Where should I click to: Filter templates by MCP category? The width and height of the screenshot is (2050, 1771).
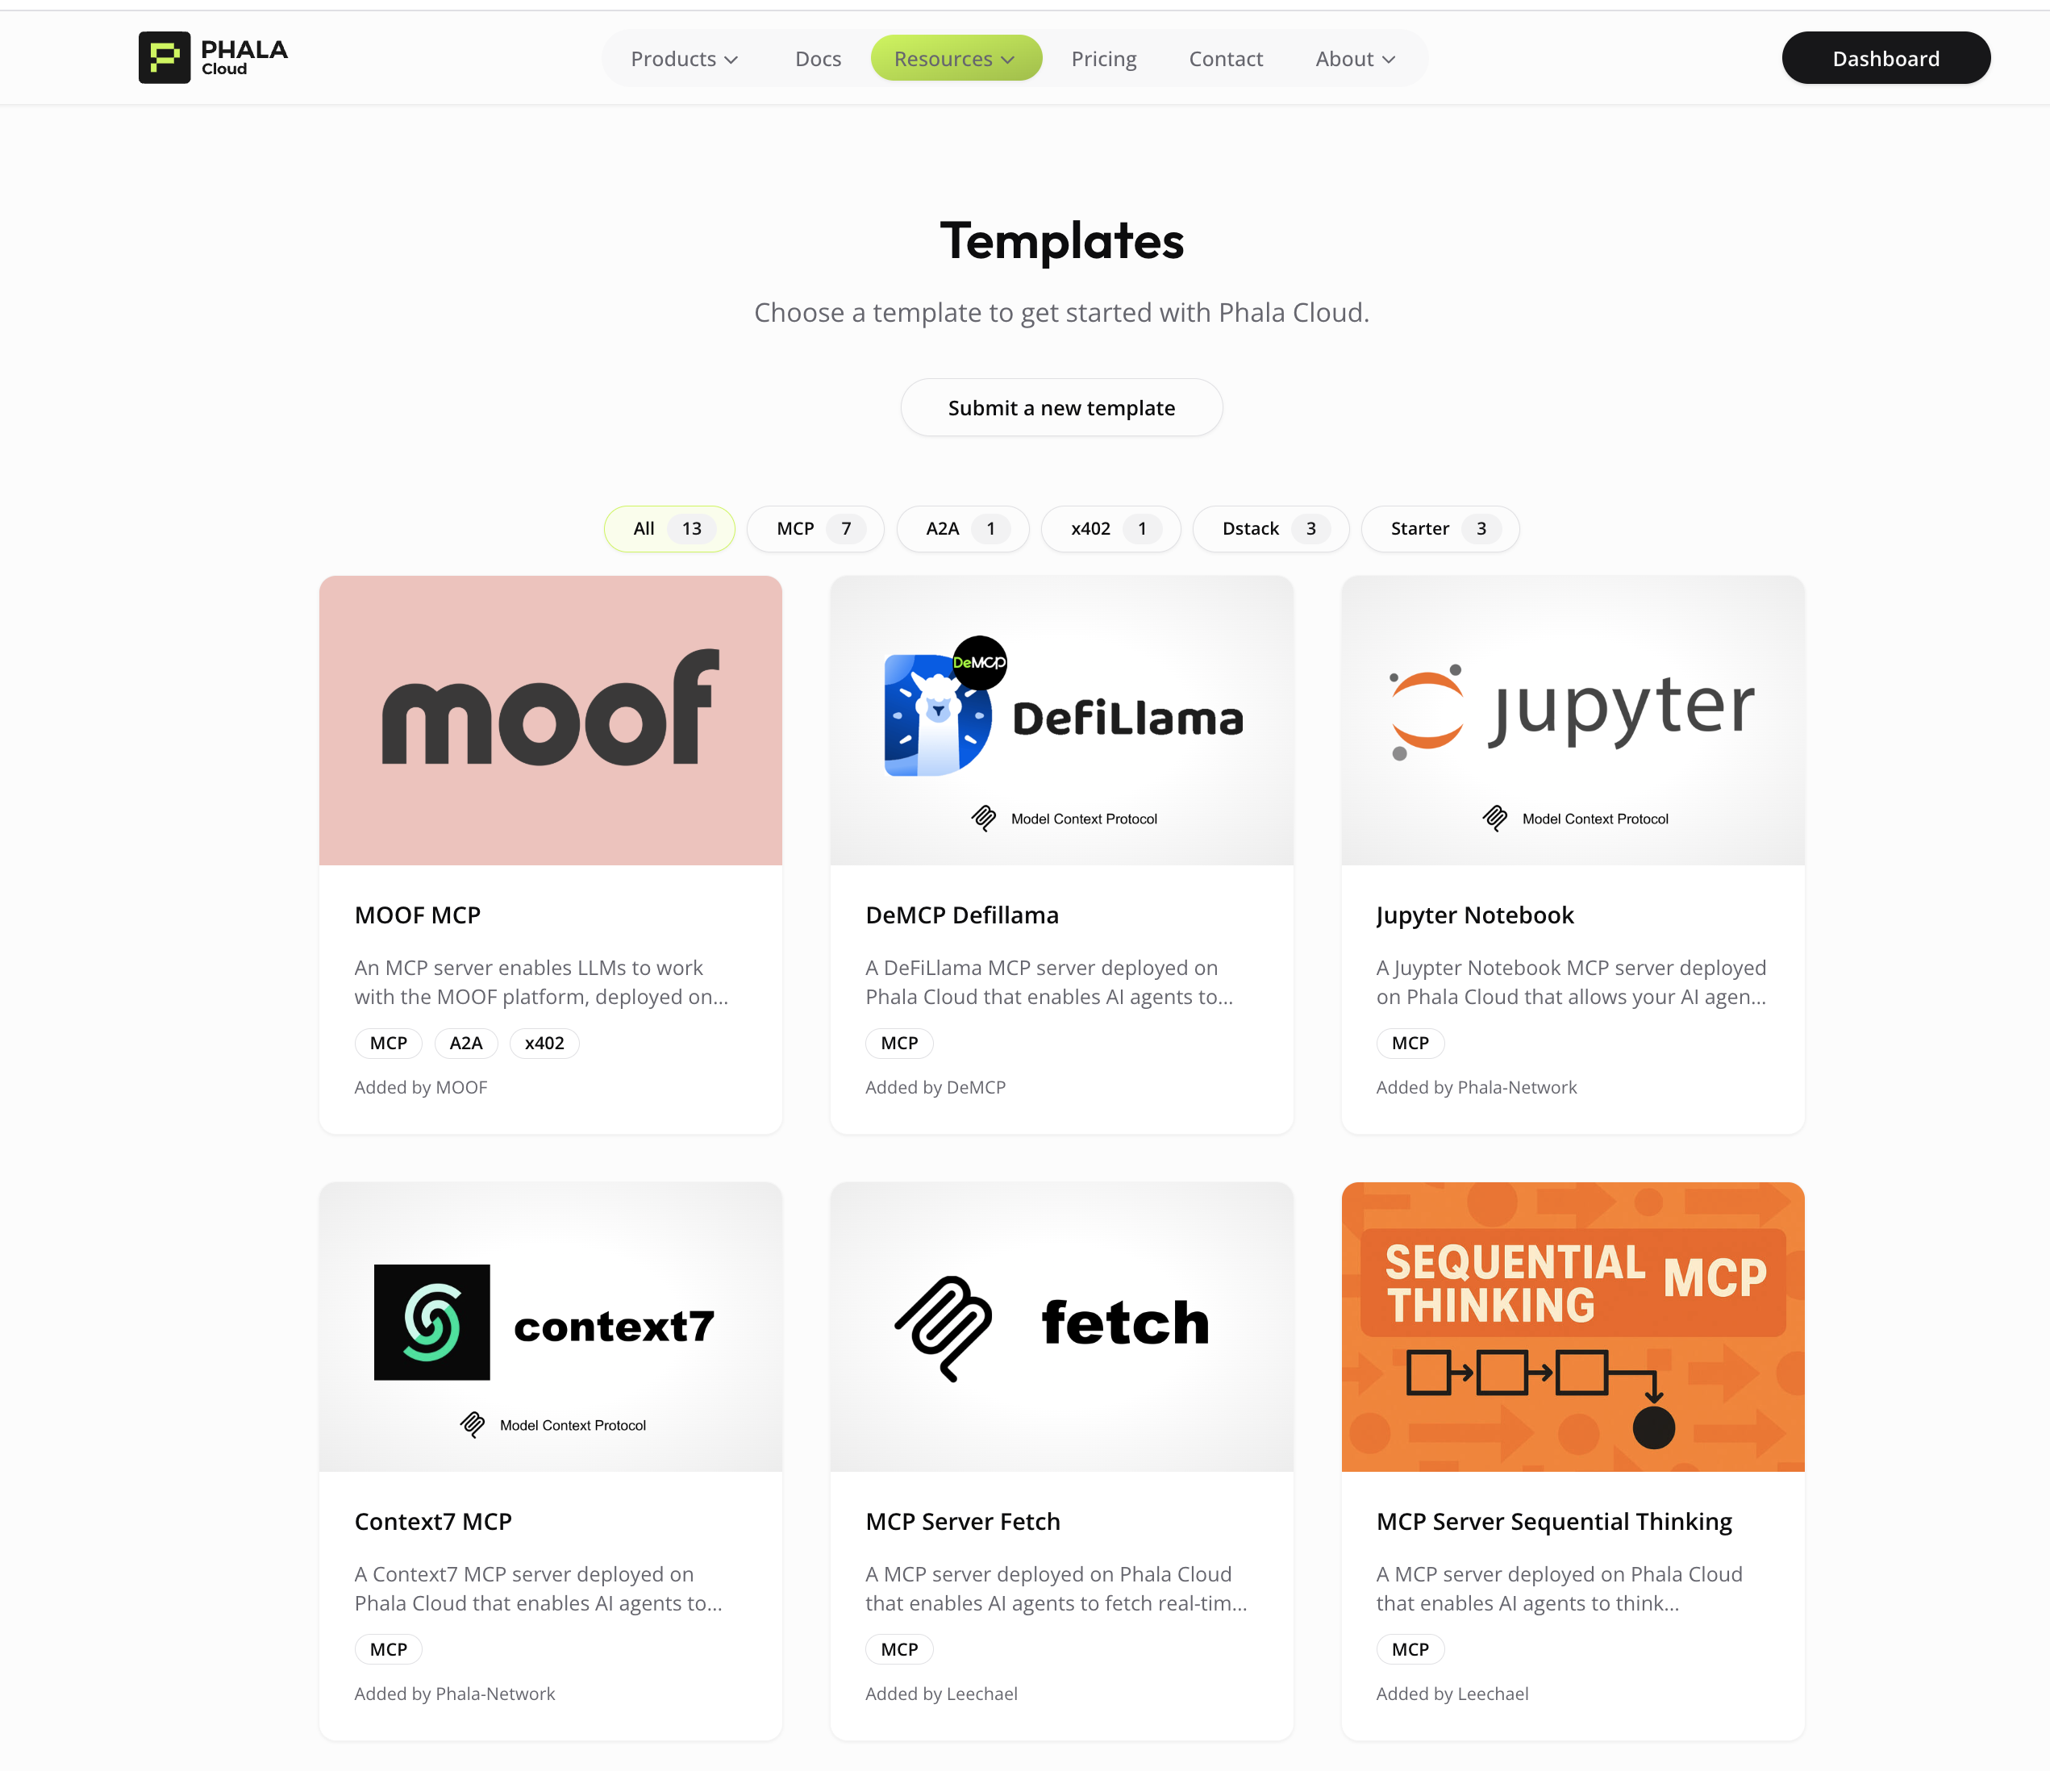(815, 528)
